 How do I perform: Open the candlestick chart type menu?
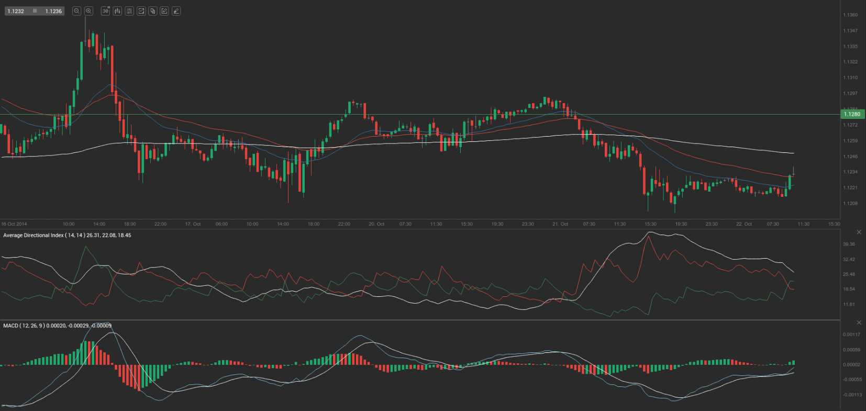(117, 11)
